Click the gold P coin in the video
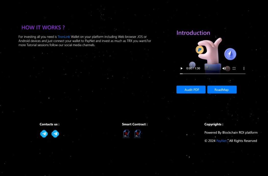 [x=200, y=49]
